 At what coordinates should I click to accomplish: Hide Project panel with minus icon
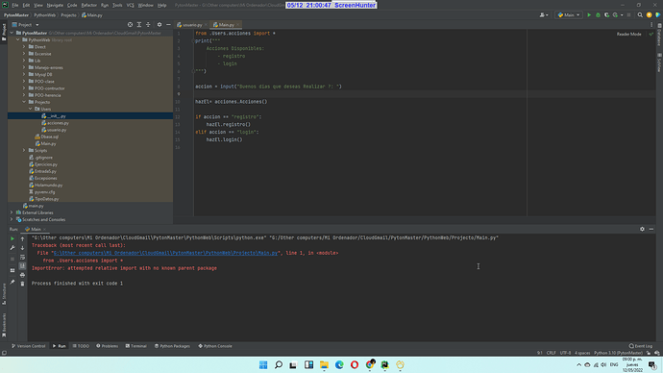point(168,25)
